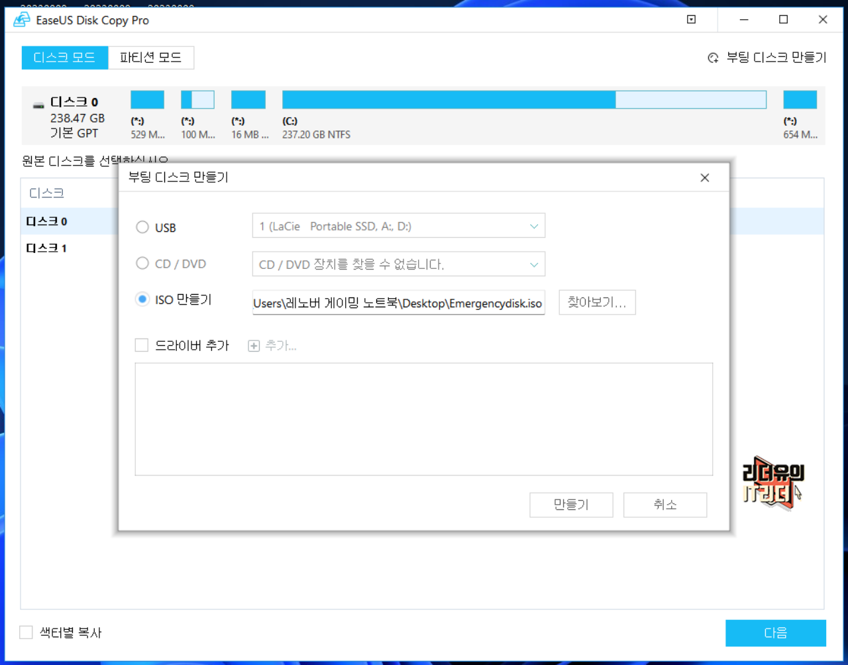Image resolution: width=848 pixels, height=665 pixels.
Task: Click the 만들기 button
Action: tap(571, 505)
